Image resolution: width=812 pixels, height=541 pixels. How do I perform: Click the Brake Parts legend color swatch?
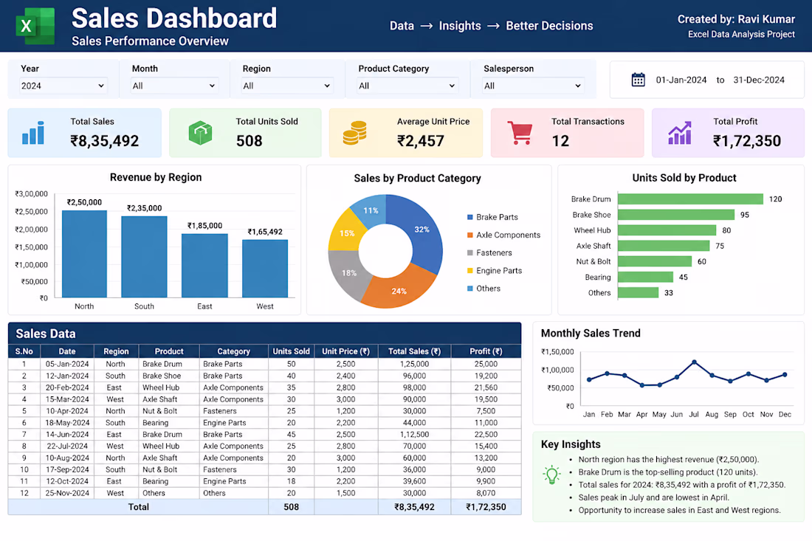point(469,218)
